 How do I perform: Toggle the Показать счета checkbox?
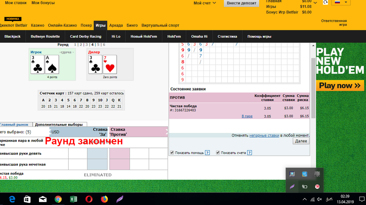pos(218,153)
